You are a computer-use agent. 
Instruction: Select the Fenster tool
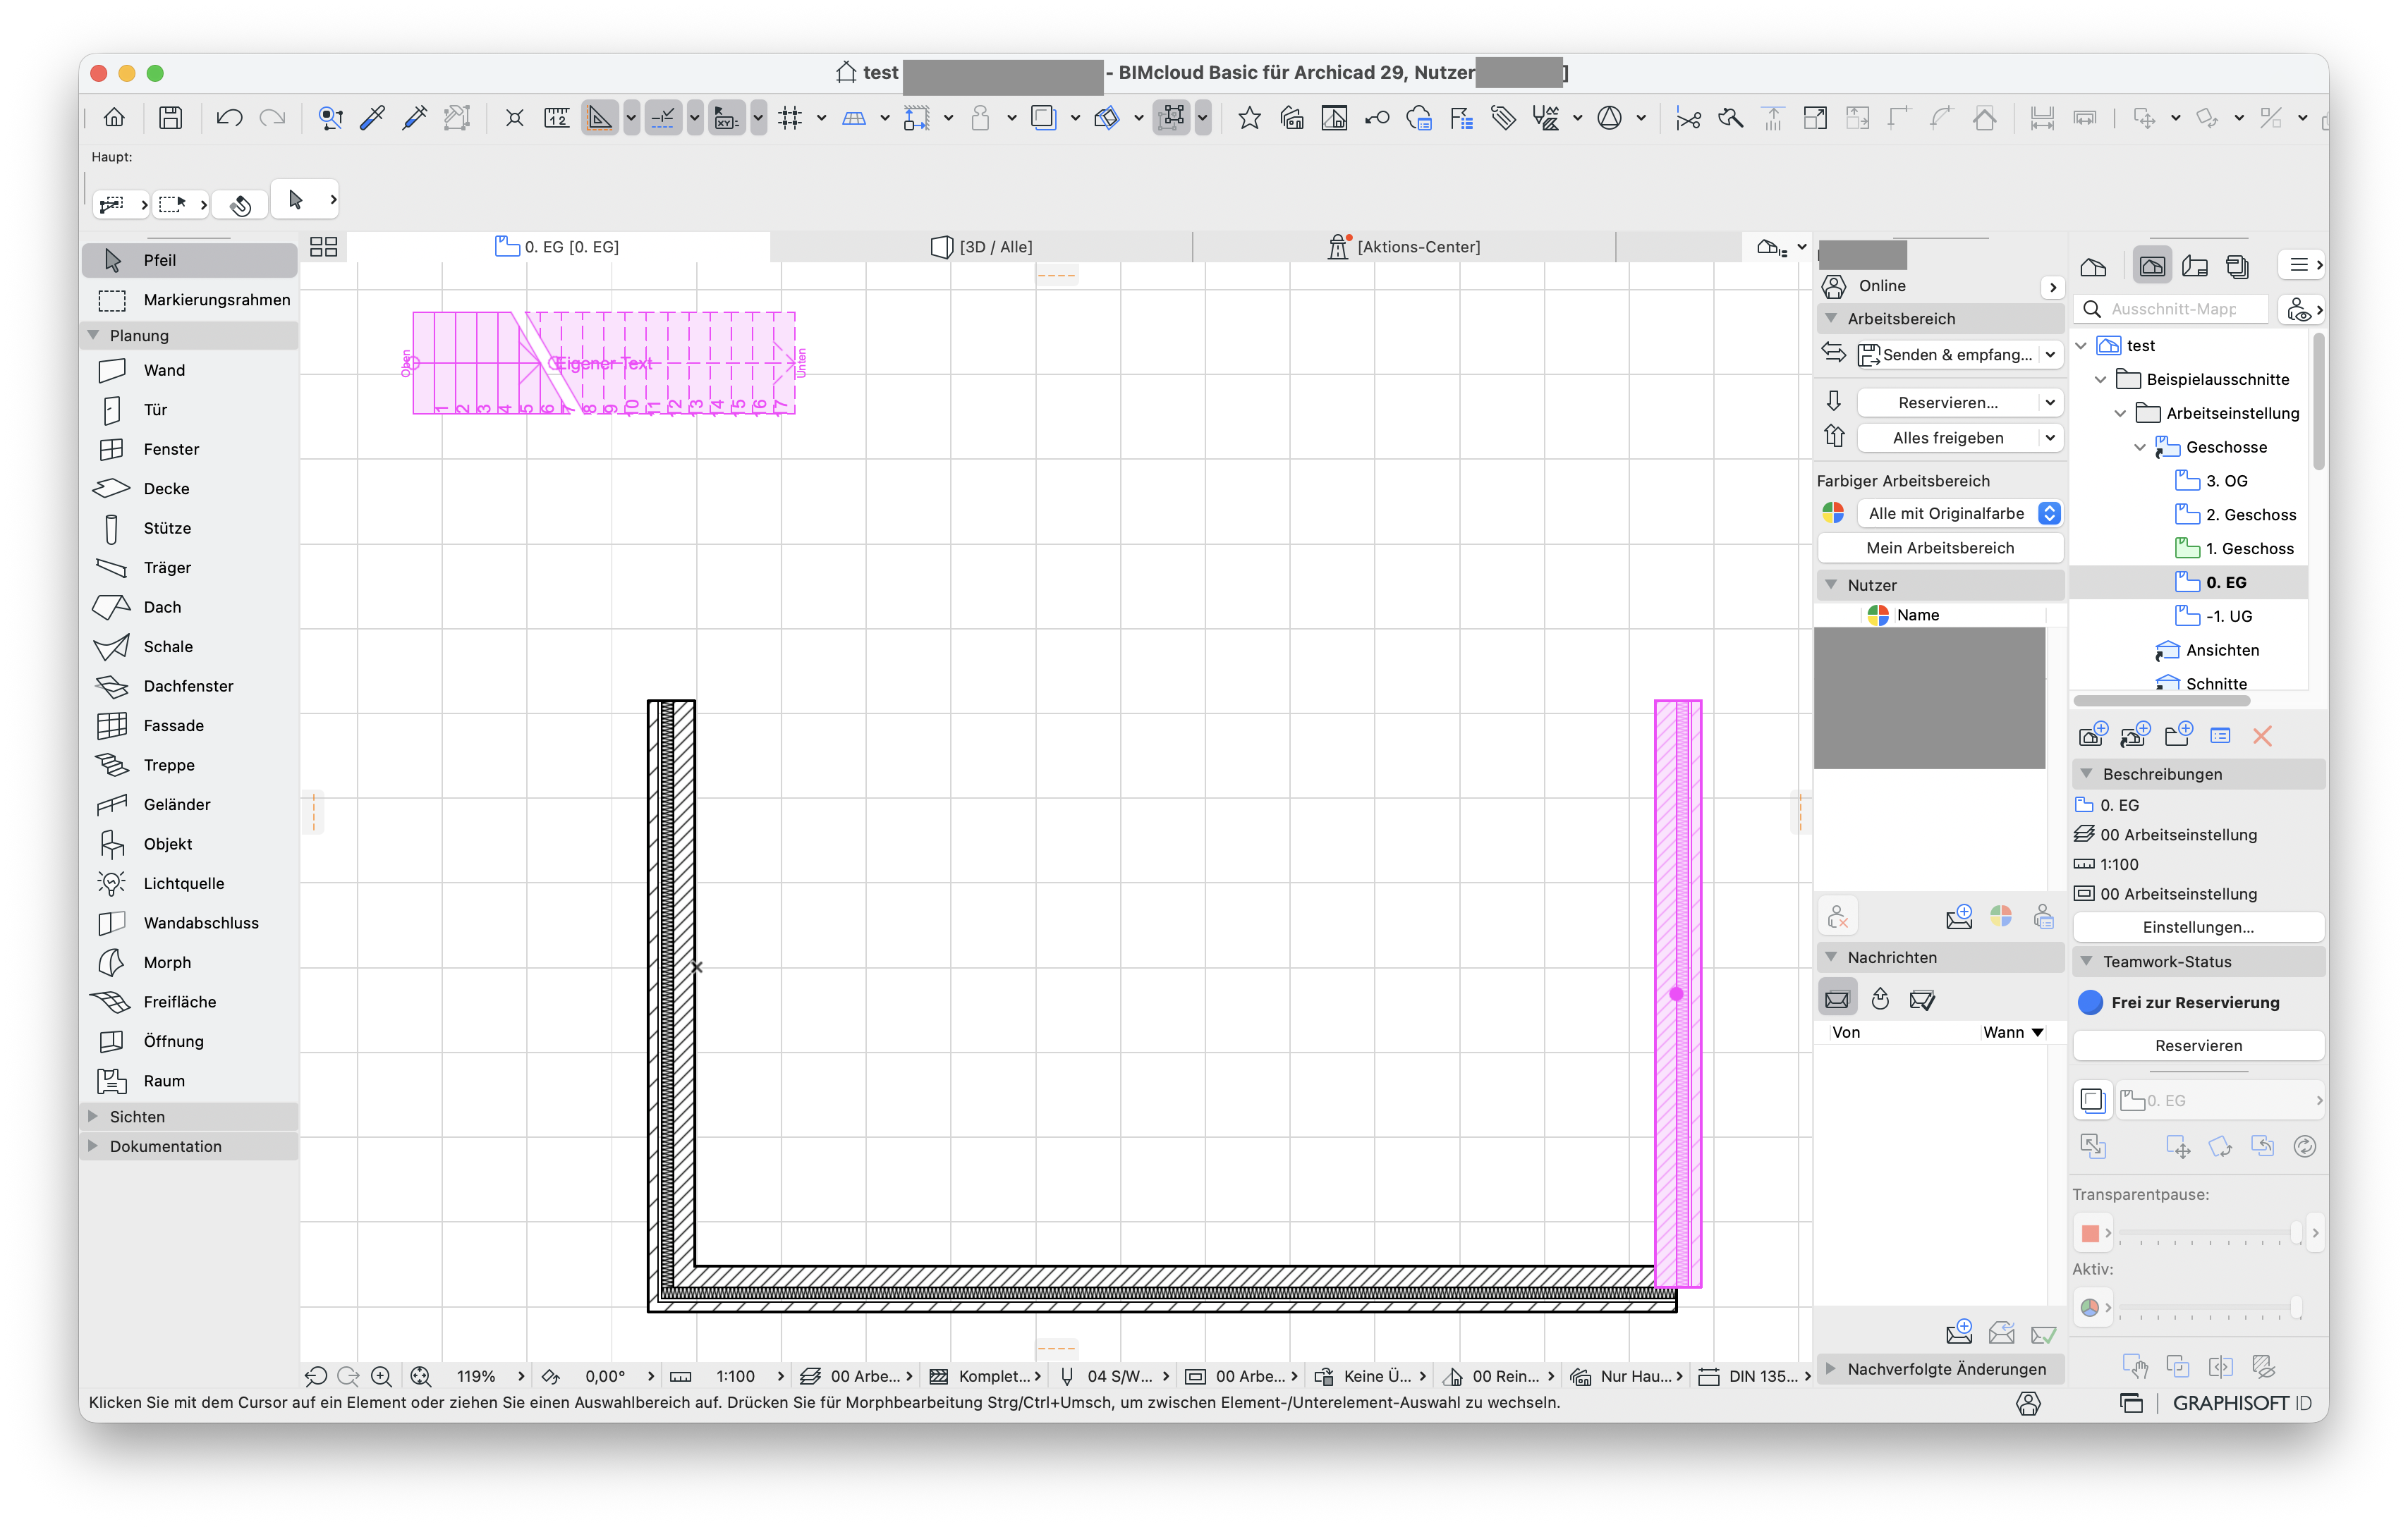point(190,448)
